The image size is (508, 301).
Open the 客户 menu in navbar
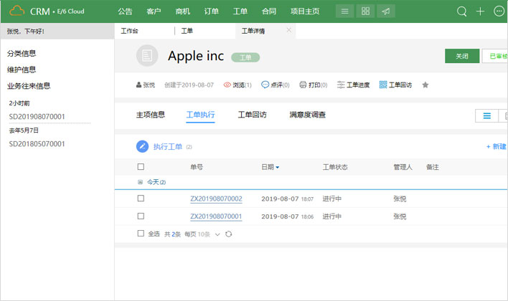[154, 11]
